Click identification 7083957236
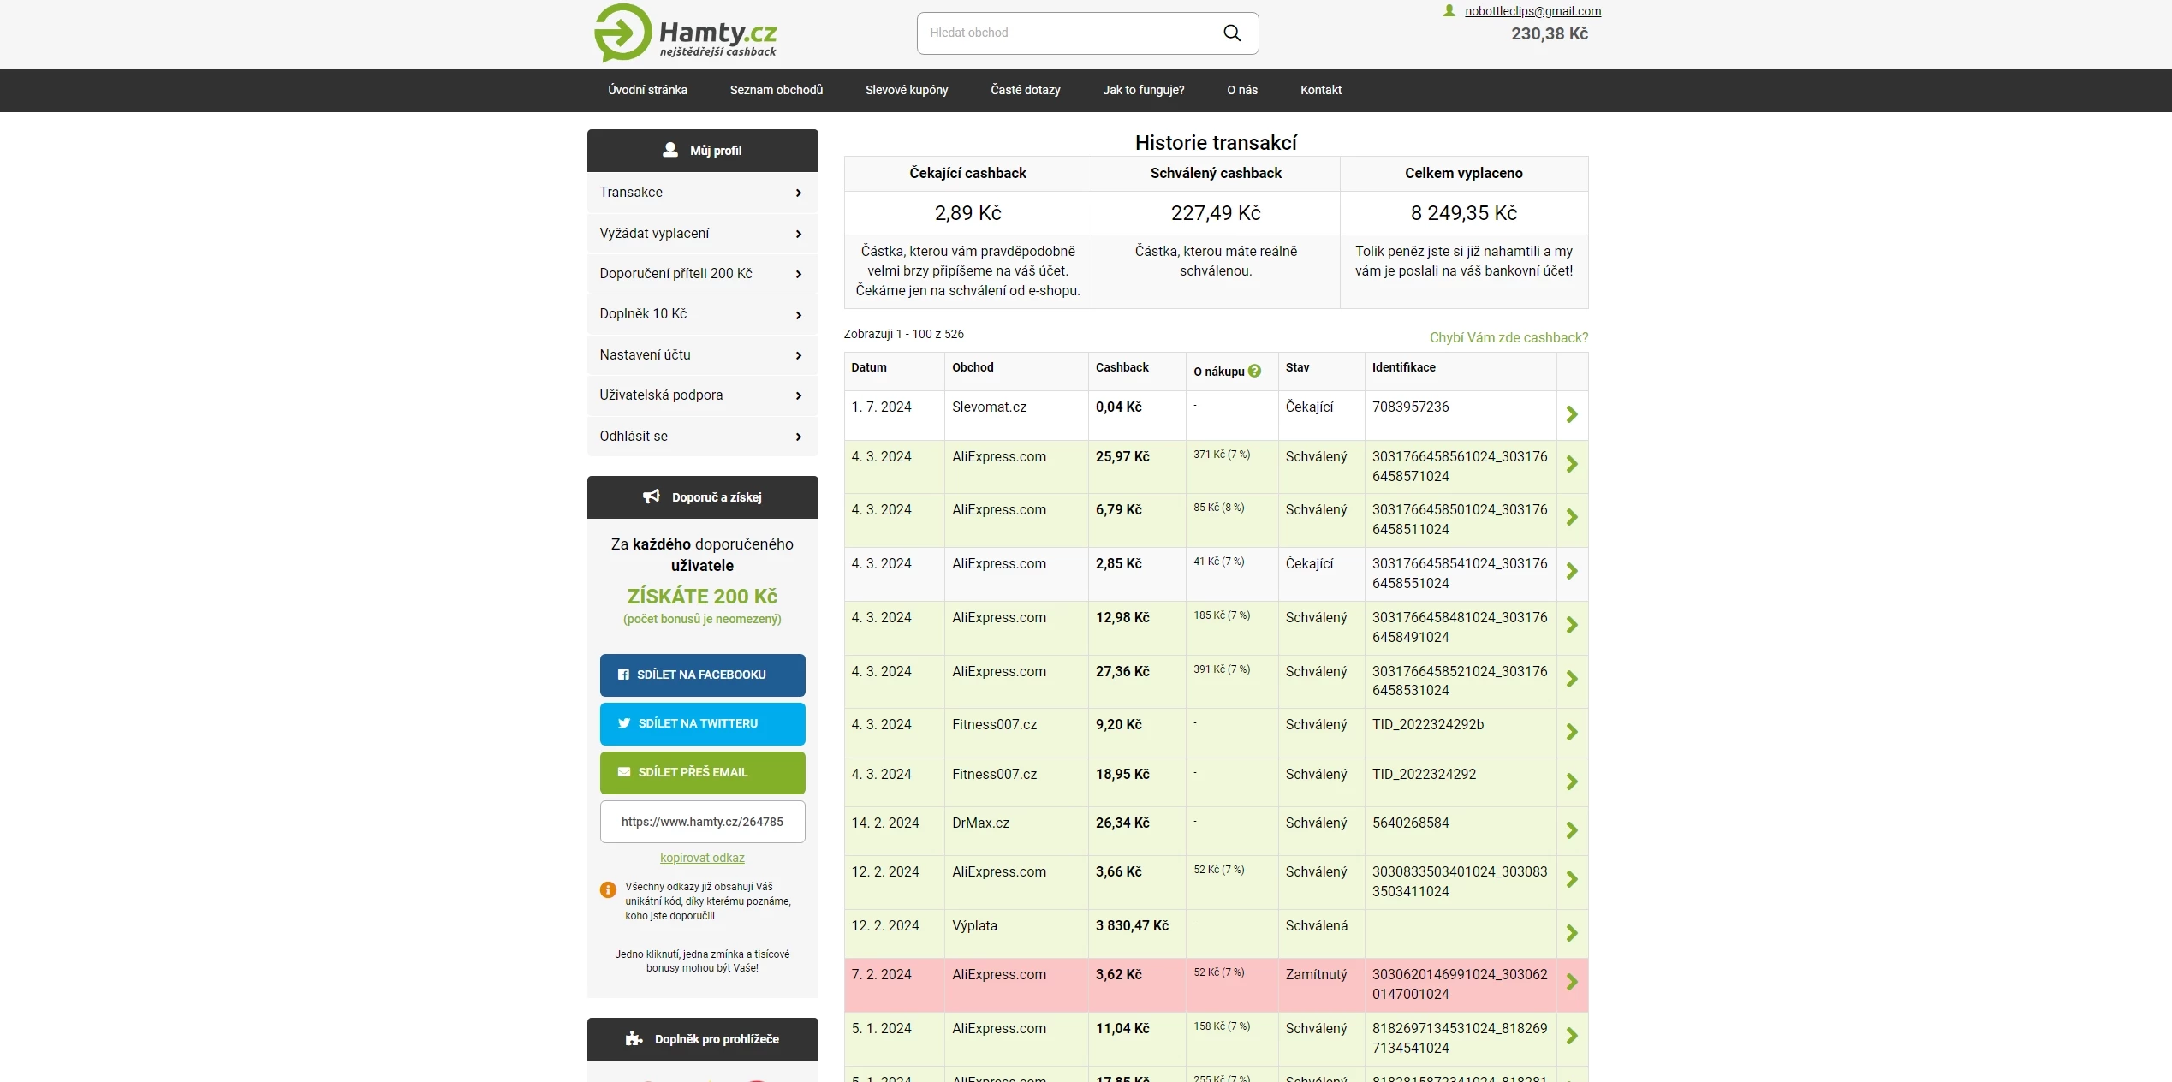The width and height of the screenshot is (2172, 1082). coord(1410,407)
